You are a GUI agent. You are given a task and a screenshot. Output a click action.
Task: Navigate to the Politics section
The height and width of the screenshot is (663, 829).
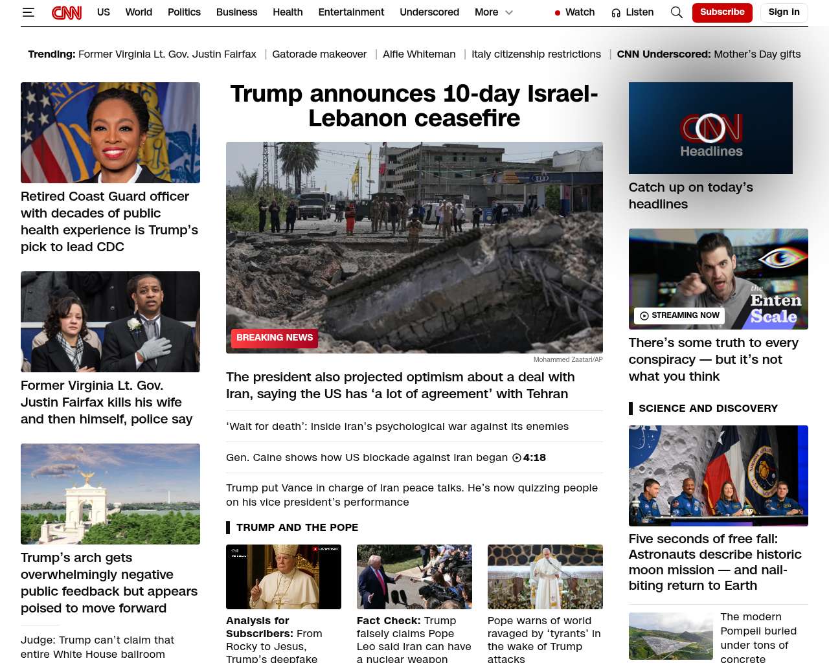pos(184,12)
